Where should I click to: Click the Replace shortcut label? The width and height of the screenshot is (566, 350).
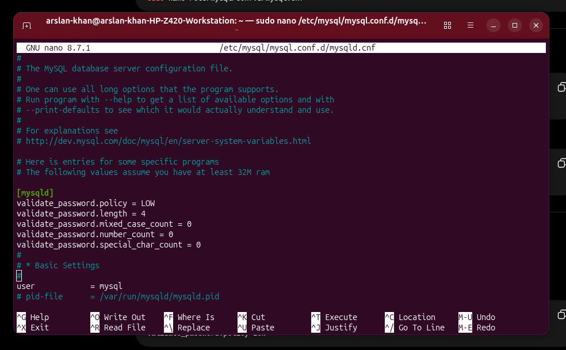[x=193, y=328]
